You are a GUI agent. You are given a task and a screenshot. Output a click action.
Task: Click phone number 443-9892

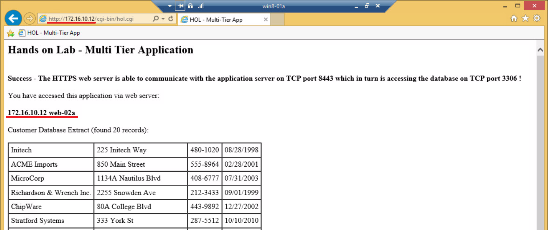[x=205, y=207]
